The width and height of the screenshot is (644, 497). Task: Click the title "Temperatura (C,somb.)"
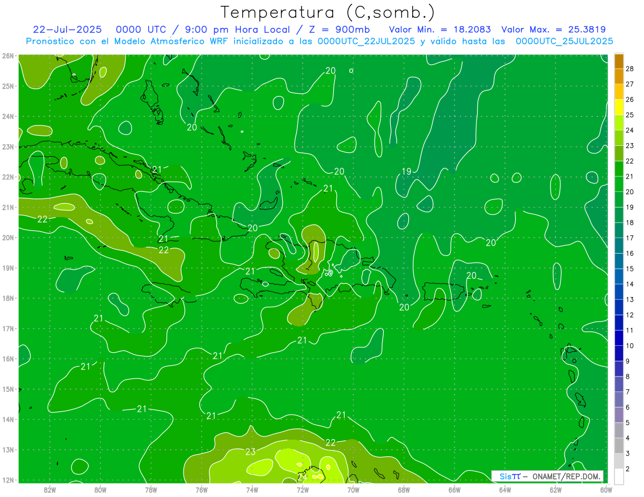[x=327, y=12]
